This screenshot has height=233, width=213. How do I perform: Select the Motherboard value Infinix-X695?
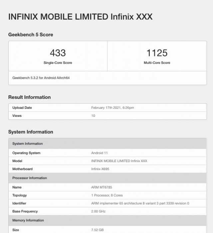100,169
